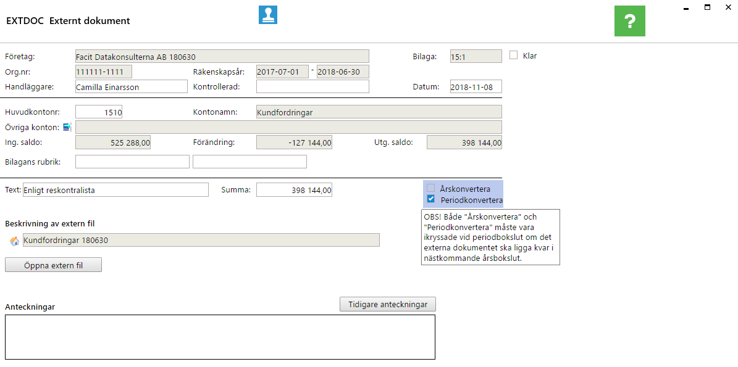Click the 'Kundfordringar 180630' file description field
The image size is (738, 367).
coord(201,240)
